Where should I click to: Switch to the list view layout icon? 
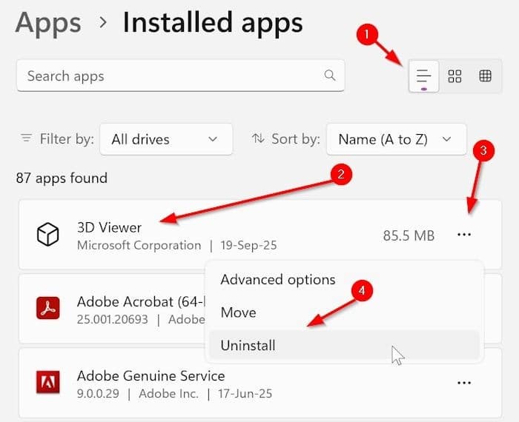(x=423, y=76)
